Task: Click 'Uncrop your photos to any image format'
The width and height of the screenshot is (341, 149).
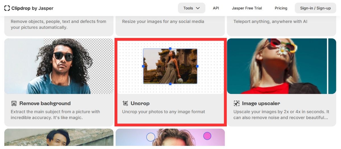Action: [164, 112]
